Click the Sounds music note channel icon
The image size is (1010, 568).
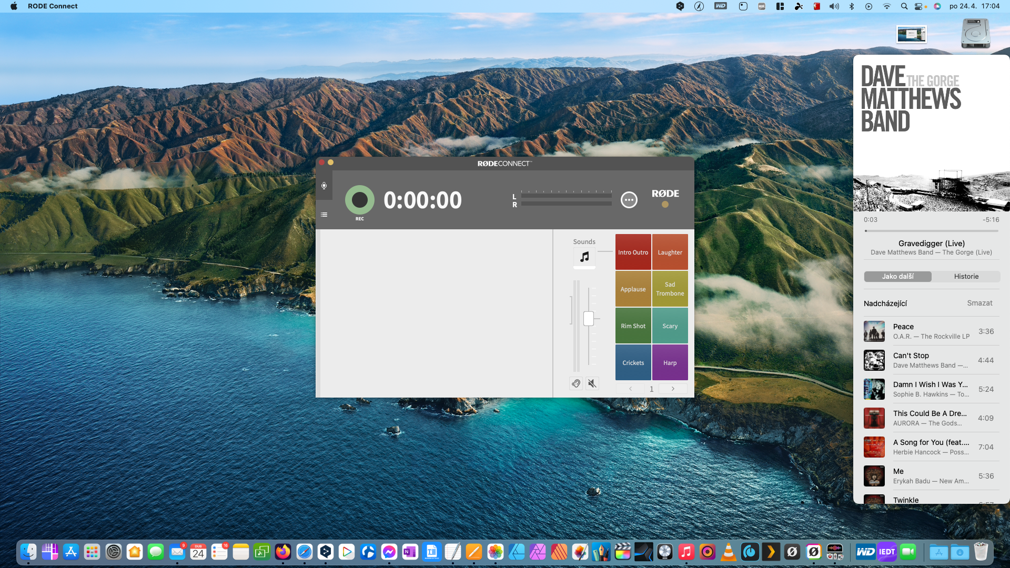coord(584,257)
